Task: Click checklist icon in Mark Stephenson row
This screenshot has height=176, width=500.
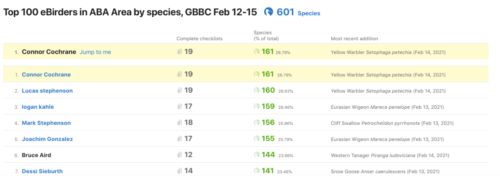Action: coord(180,123)
